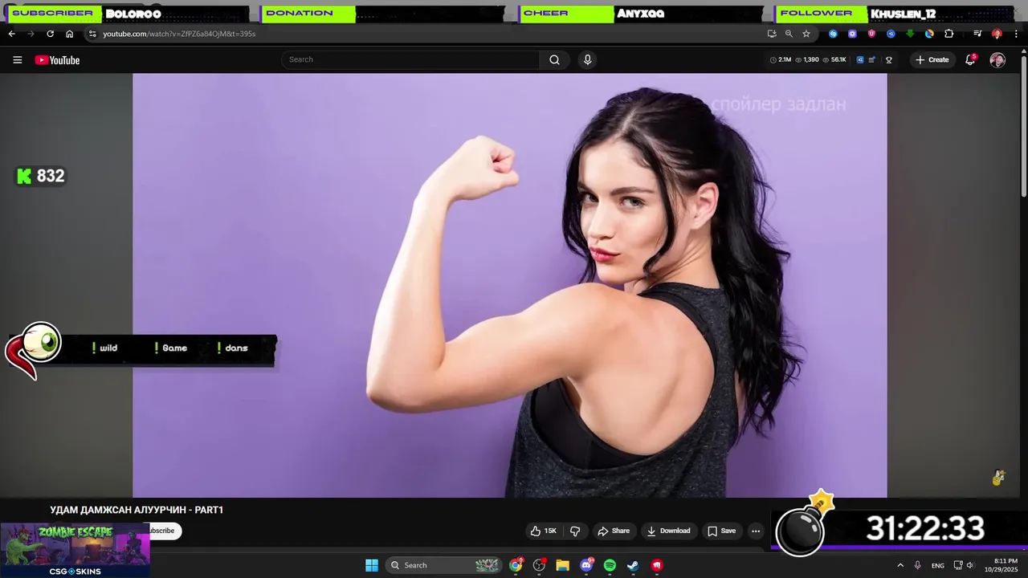Image resolution: width=1028 pixels, height=578 pixels.
Task: Click the YouTube URL in the address bar
Action: [x=179, y=34]
